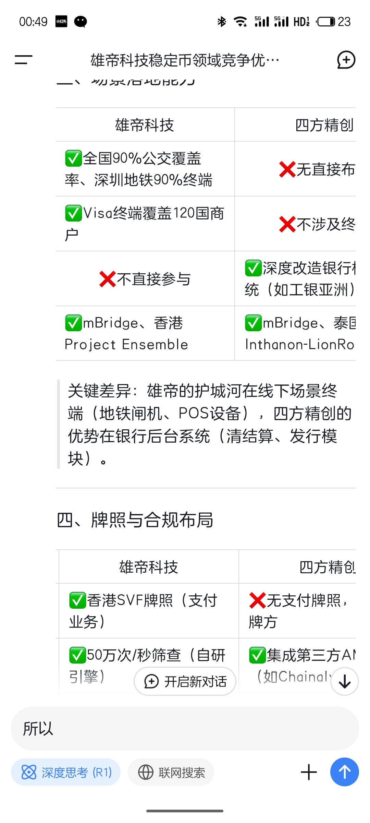Tap the atom icon for 深度思考
This screenshot has height=823, width=370.
29,773
